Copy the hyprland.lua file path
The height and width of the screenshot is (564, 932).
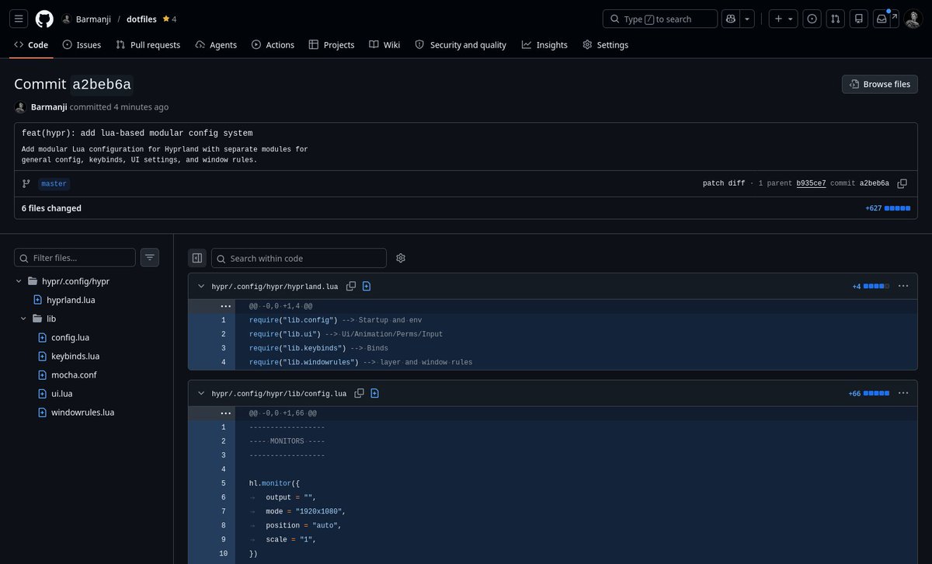351,287
